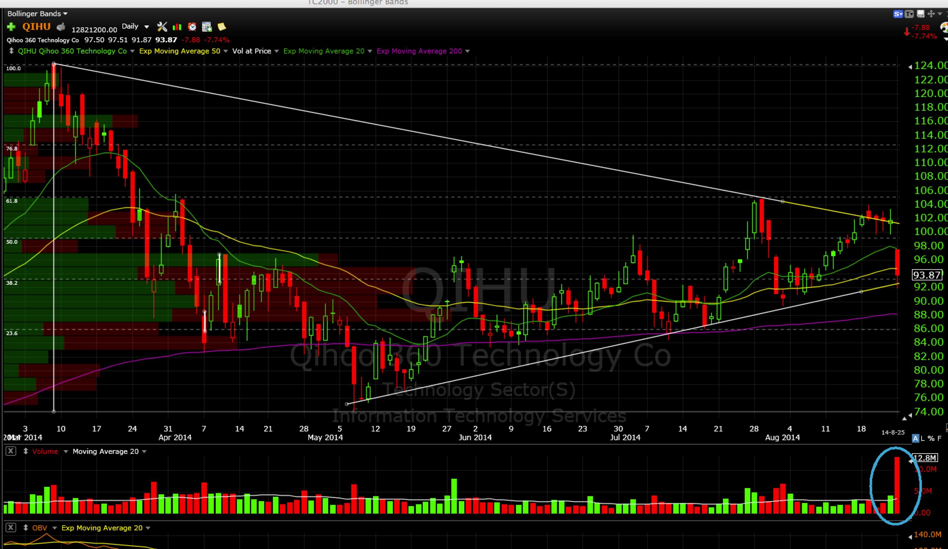Toggle the % percent scale button
This screenshot has width=948, height=549.
click(x=931, y=438)
